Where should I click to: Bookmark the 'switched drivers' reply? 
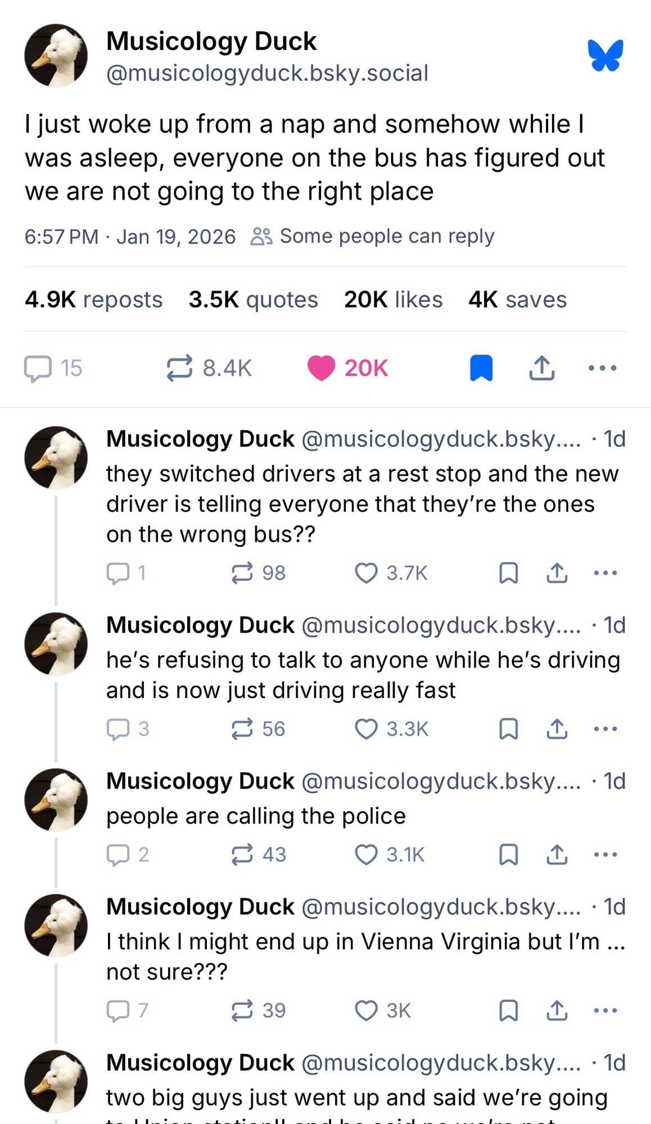tap(509, 573)
